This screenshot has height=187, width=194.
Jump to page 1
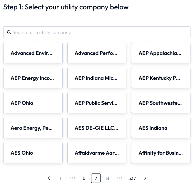coord(61,178)
